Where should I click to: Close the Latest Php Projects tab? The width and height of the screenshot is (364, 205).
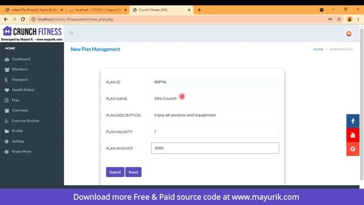tap(62, 10)
